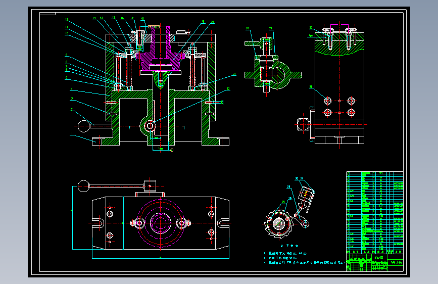Pick the magenta bracket atop the side view
438x284 pixels.
coord(339,27)
